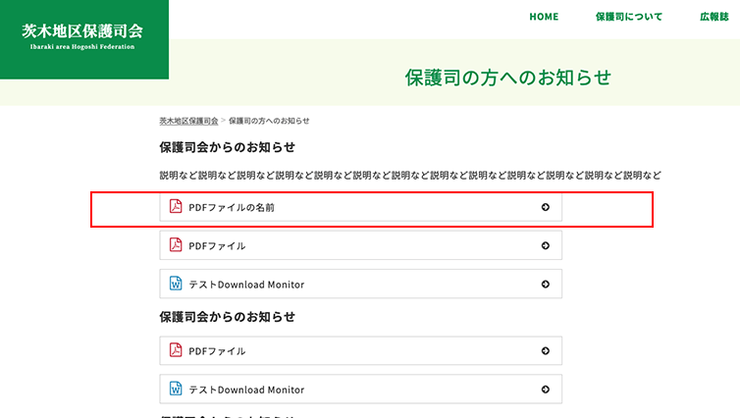
Task: Go to the 保護司について navigation item
Action: pyautogui.click(x=628, y=17)
